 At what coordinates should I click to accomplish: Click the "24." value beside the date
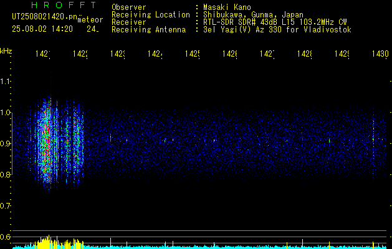pos(93,29)
